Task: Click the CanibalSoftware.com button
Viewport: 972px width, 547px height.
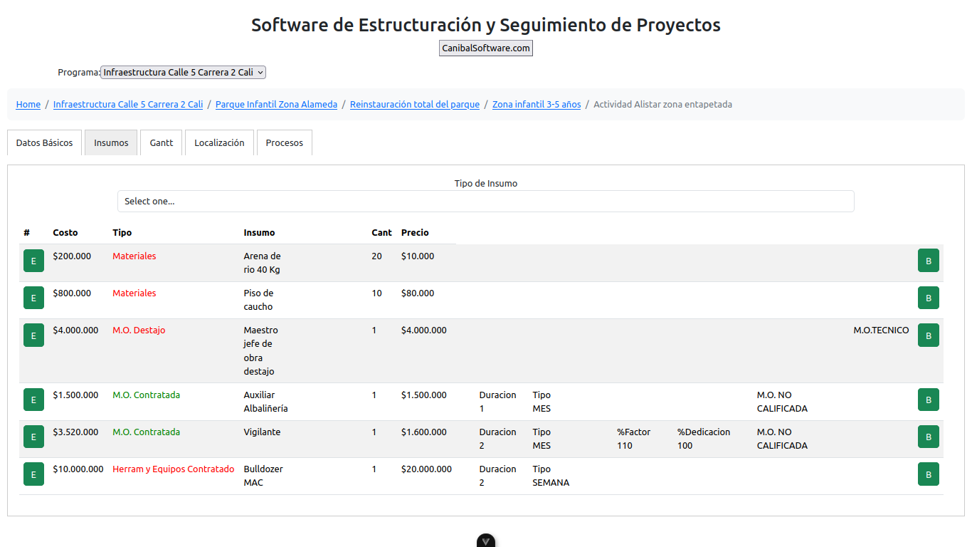Action: tap(486, 48)
